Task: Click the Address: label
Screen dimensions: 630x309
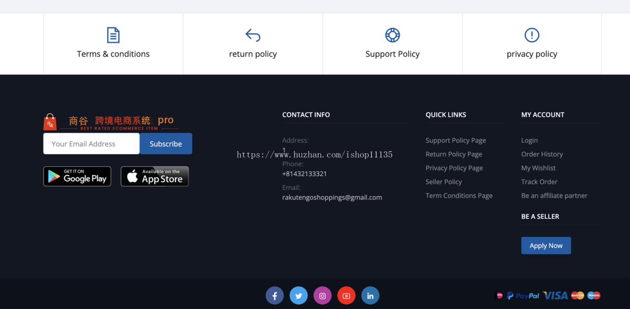Action: coord(296,140)
